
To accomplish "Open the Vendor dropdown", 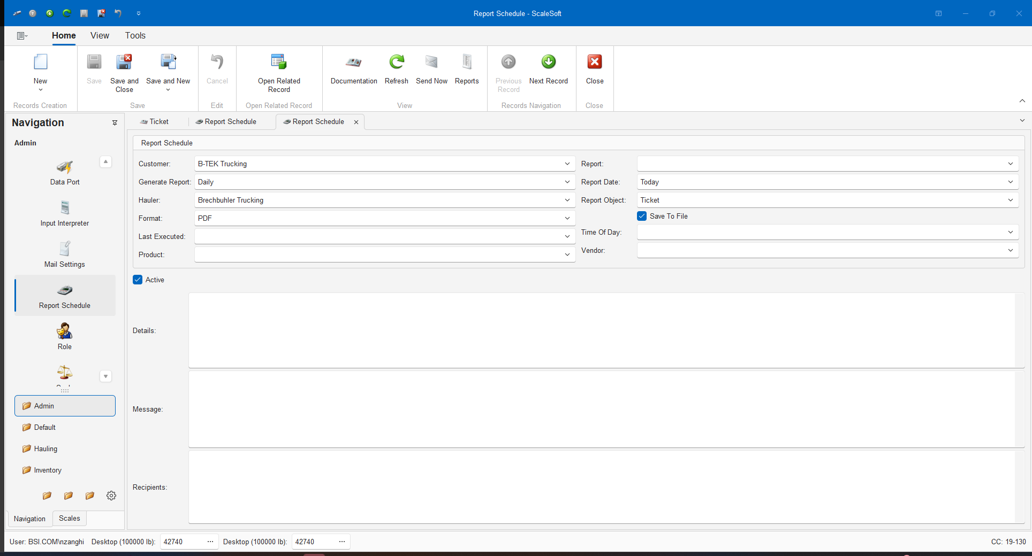I will [x=1011, y=250].
